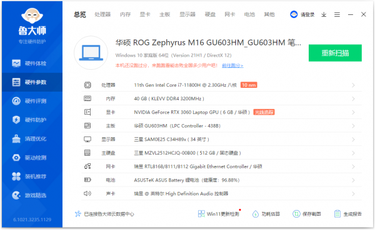Open 装机推荐 section
The height and width of the screenshot is (230, 375).
coord(32,176)
